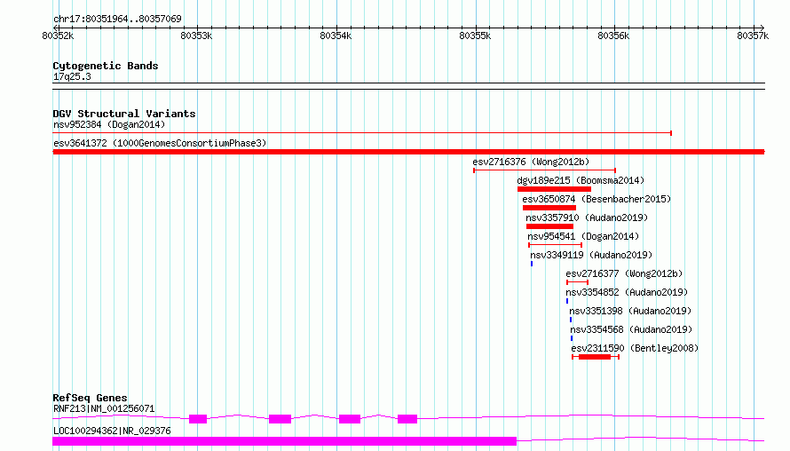Click the third magenta RNF213 exon box
Screen dimensions: 790x451
point(350,419)
